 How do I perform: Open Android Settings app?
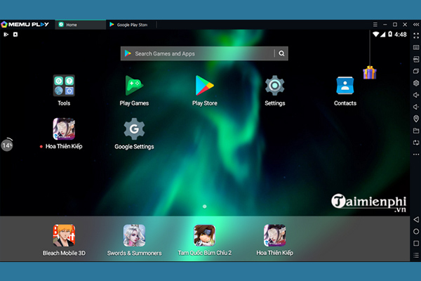[274, 86]
